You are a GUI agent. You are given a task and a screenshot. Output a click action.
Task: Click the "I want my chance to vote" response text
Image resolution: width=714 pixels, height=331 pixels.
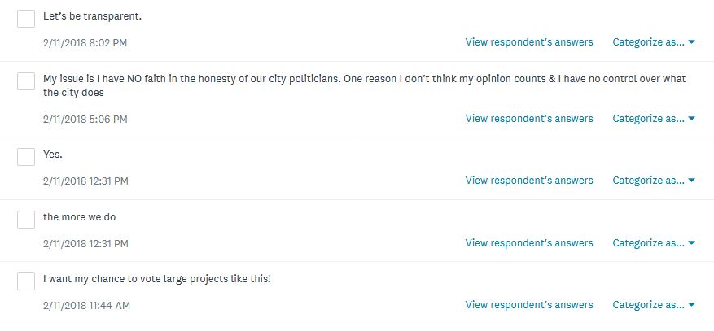156,279
